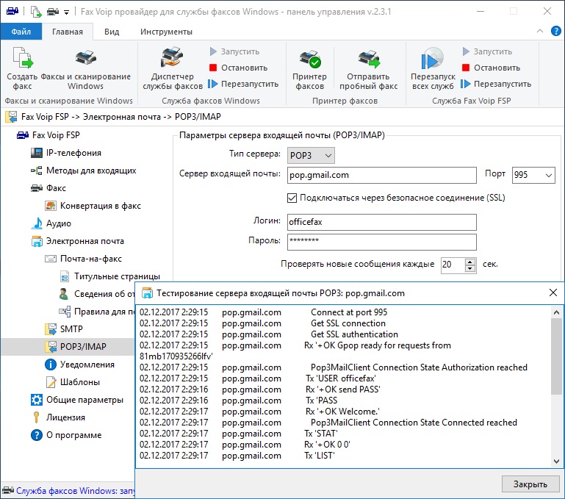Start Windows Fax Service (Запустить)

pos(234,51)
